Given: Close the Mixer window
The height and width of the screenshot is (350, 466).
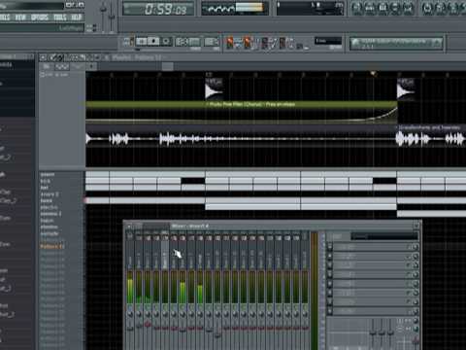Looking at the screenshot, I should tap(416, 226).
